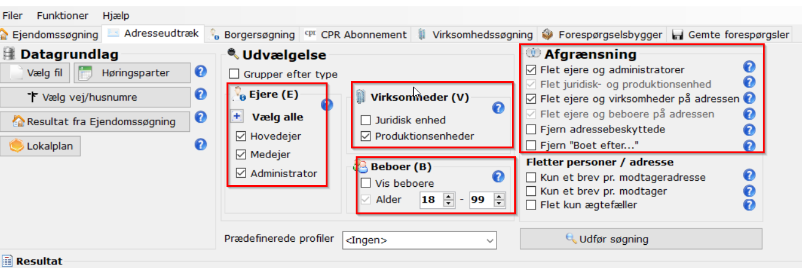Click the maximum age input field
The height and width of the screenshot is (268, 802).
[x=481, y=200]
